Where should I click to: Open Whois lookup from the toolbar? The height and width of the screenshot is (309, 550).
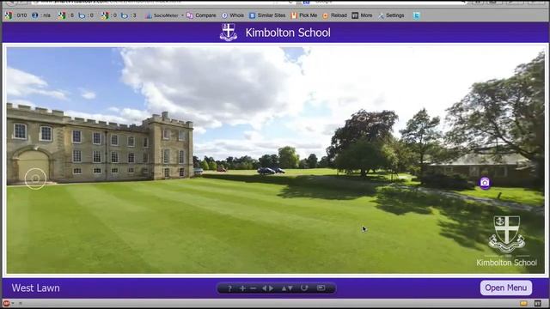(233, 15)
